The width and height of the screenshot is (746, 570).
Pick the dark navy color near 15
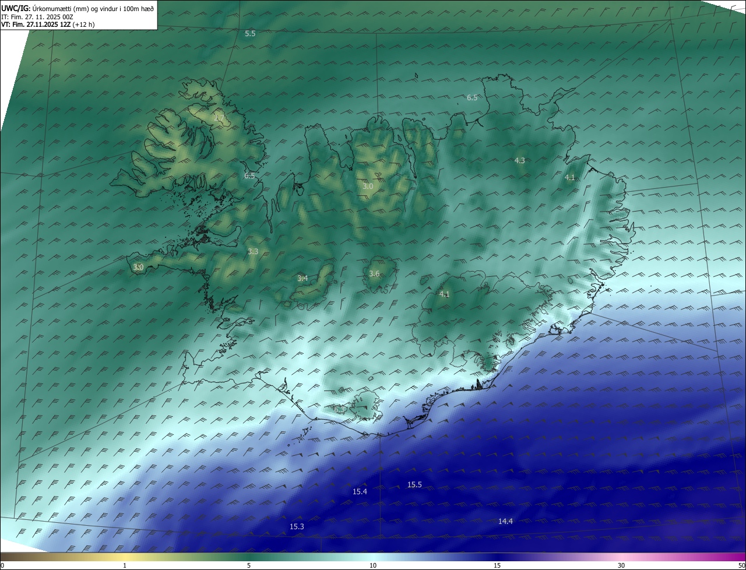click(497, 557)
